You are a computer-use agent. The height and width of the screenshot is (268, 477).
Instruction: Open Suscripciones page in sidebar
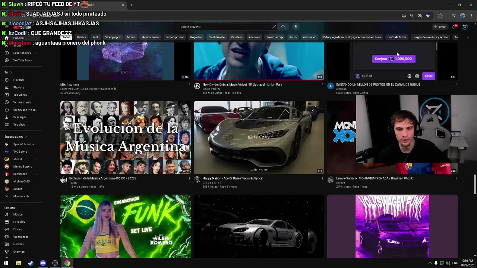[22, 53]
